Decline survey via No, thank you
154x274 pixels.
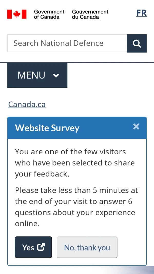[87, 247]
